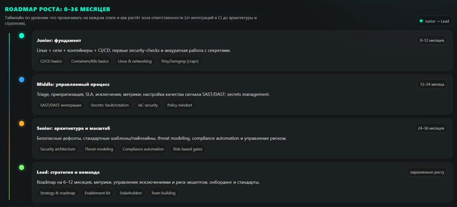Click the green Lead timeline dot
Viewport: 457px width, 207px height.
[21, 168]
